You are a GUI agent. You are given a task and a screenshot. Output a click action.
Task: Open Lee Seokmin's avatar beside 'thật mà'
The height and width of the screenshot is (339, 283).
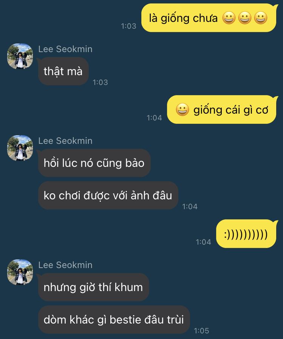(x=20, y=56)
